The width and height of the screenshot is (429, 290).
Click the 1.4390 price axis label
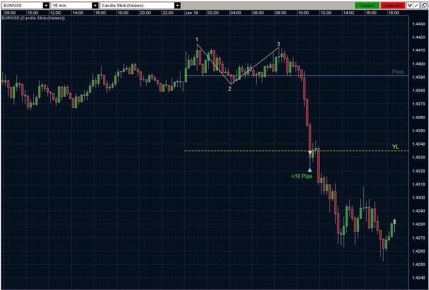[x=419, y=77]
